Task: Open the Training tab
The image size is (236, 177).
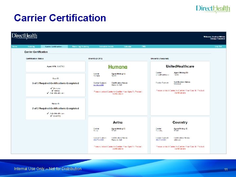Action: click(31, 47)
